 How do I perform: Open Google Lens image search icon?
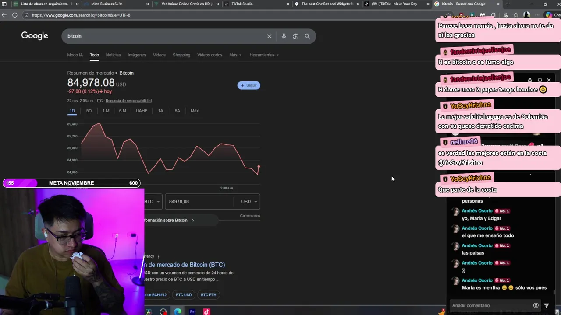tap(295, 36)
